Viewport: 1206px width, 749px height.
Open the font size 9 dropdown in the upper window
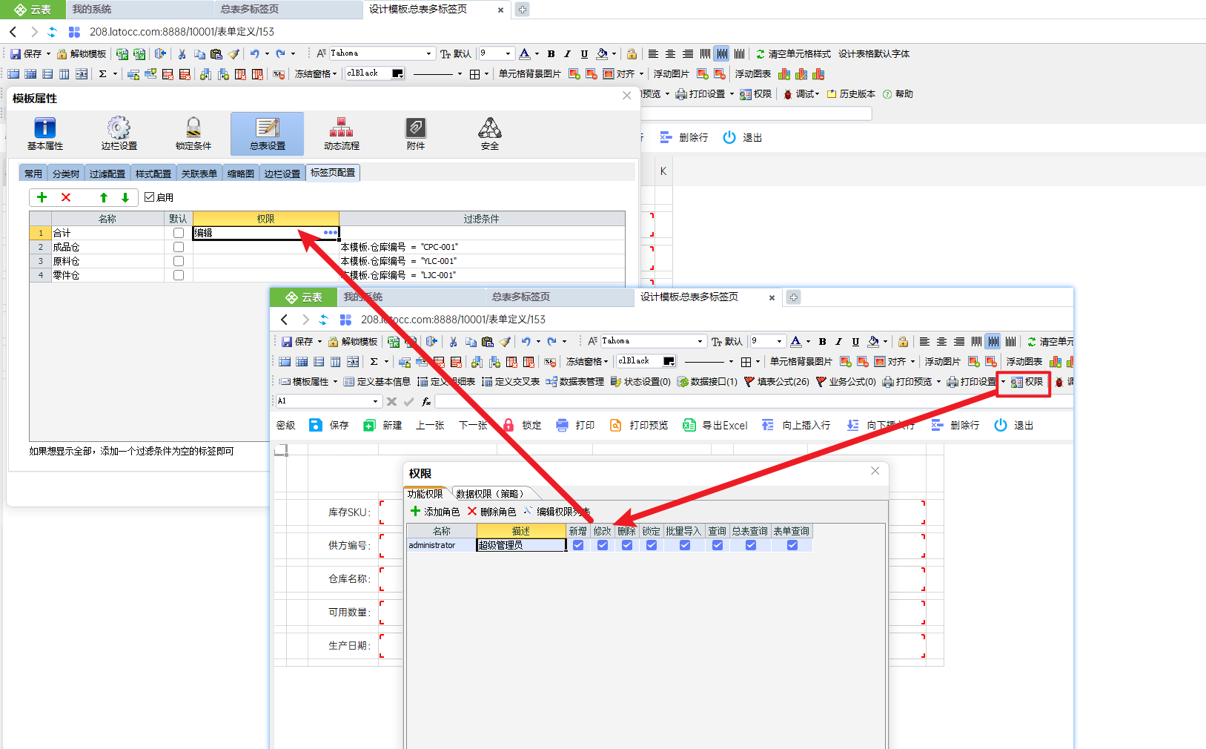pyautogui.click(x=508, y=53)
